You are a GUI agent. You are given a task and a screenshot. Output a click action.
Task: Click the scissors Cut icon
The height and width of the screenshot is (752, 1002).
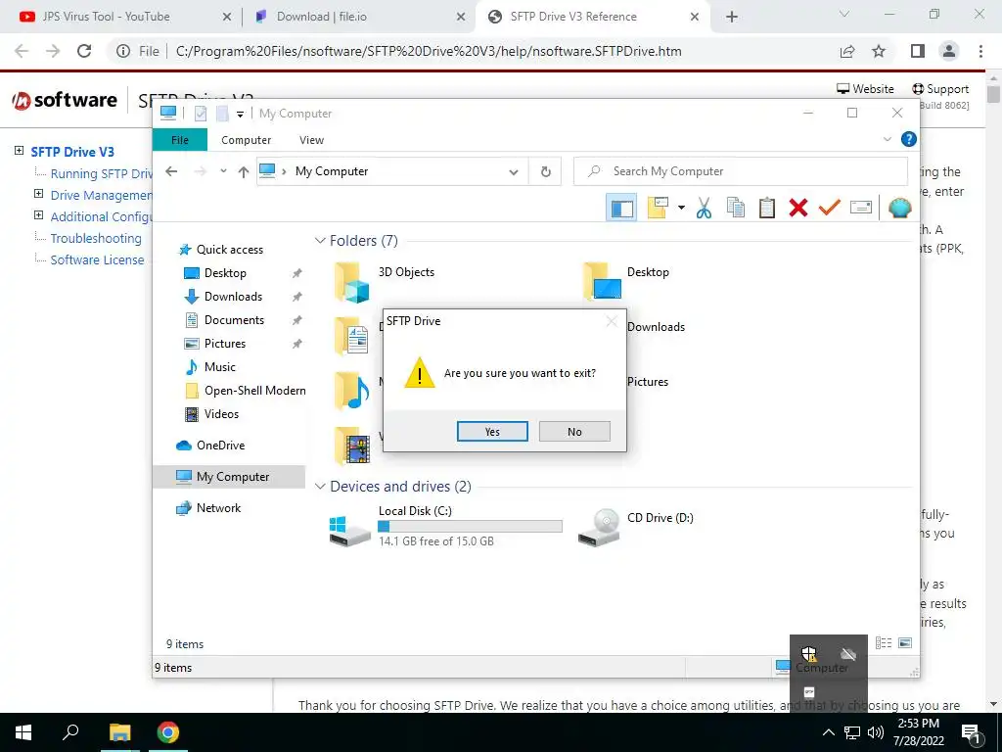[704, 208]
